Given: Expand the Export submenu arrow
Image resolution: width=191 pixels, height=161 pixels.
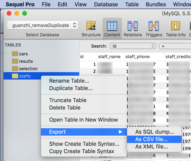Looking at the screenshot, I should click(120, 132).
